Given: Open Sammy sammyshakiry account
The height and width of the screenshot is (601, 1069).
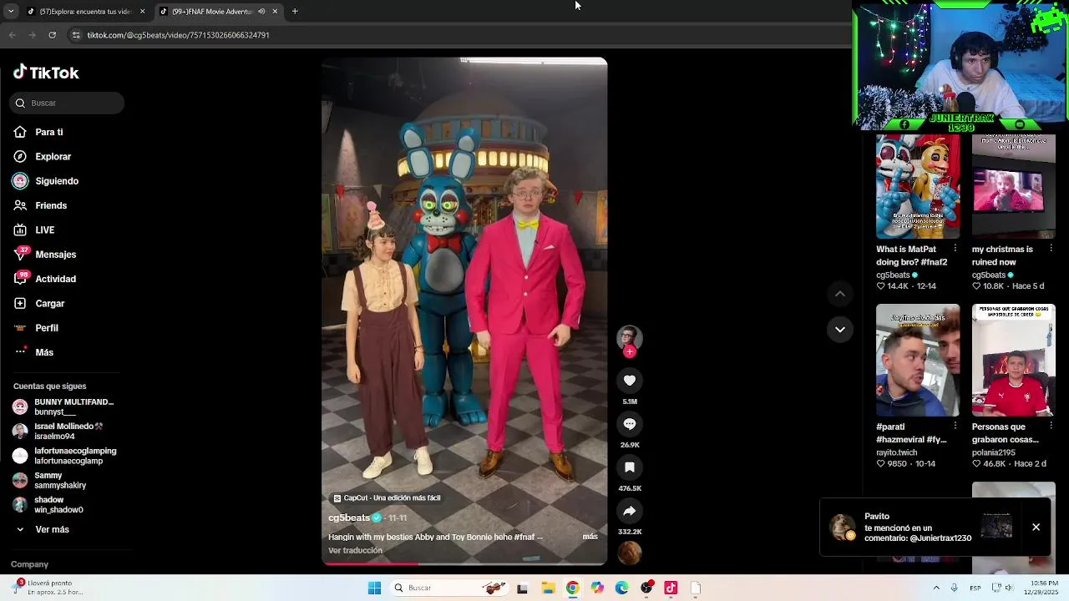Looking at the screenshot, I should (x=50, y=481).
